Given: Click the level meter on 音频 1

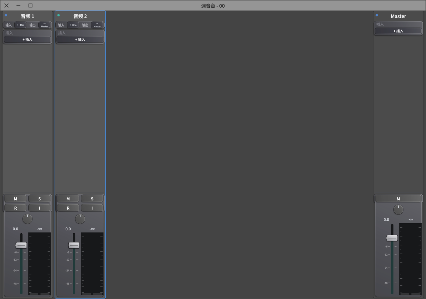Looking at the screenshot, I should coord(40,264).
